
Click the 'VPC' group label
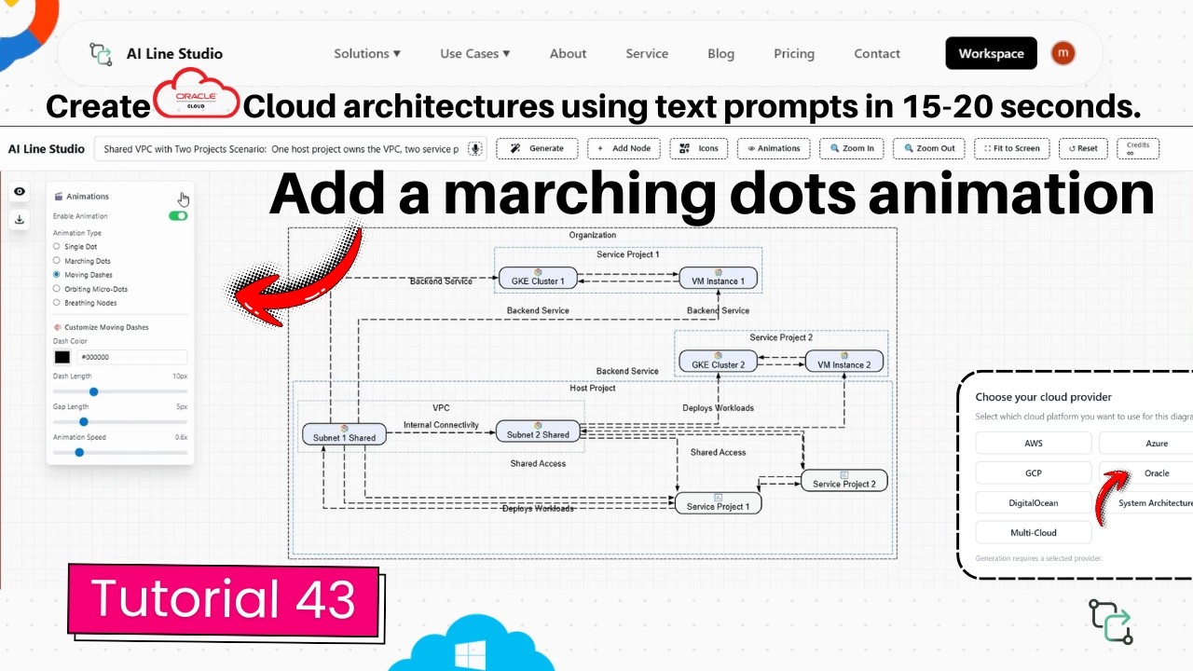[x=441, y=408]
